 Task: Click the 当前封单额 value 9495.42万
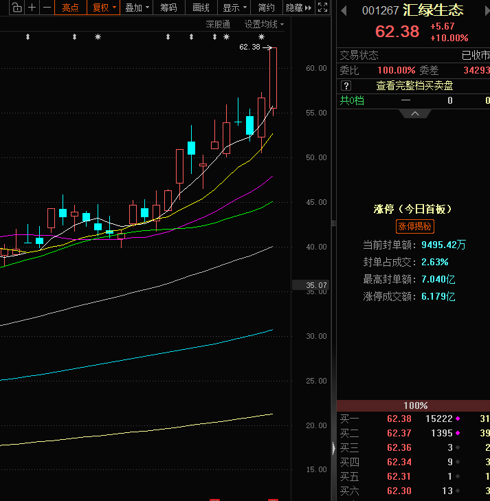point(443,245)
